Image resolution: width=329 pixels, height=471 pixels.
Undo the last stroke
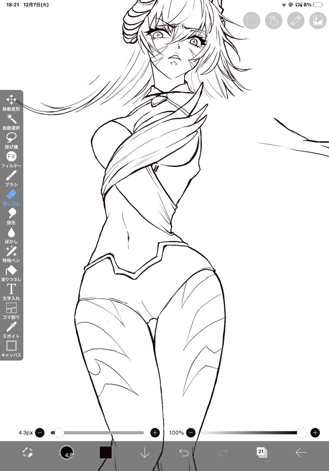pyautogui.click(x=184, y=453)
